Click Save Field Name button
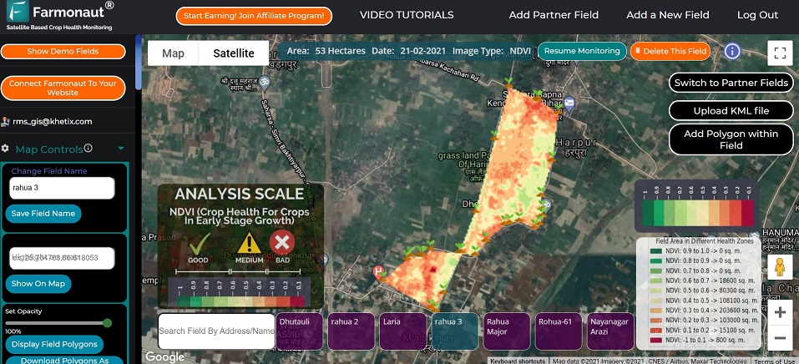 click(x=43, y=214)
